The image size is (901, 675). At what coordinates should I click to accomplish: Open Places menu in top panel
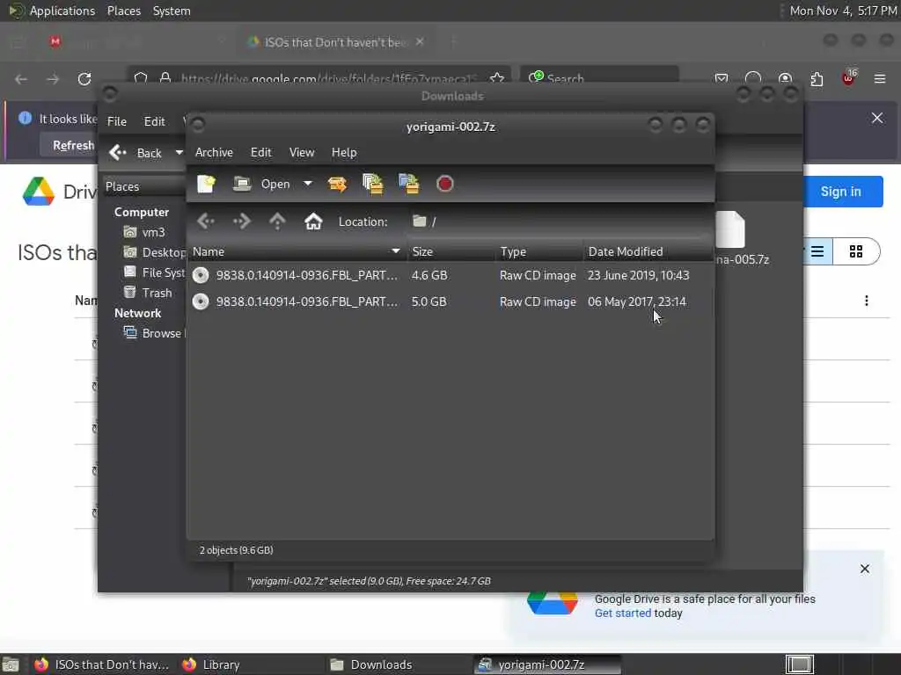point(123,11)
